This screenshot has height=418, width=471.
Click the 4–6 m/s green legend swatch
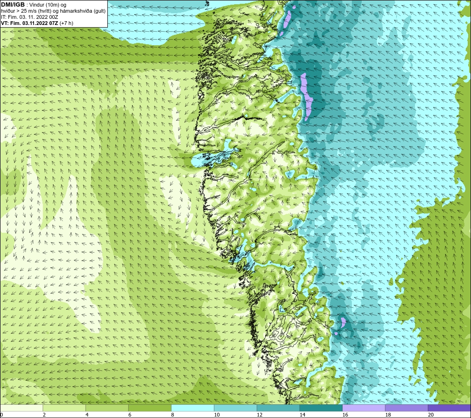click(x=107, y=408)
